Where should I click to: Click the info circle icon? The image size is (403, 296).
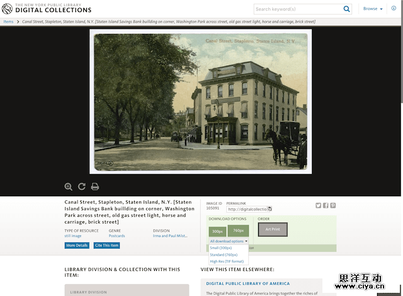[394, 9]
